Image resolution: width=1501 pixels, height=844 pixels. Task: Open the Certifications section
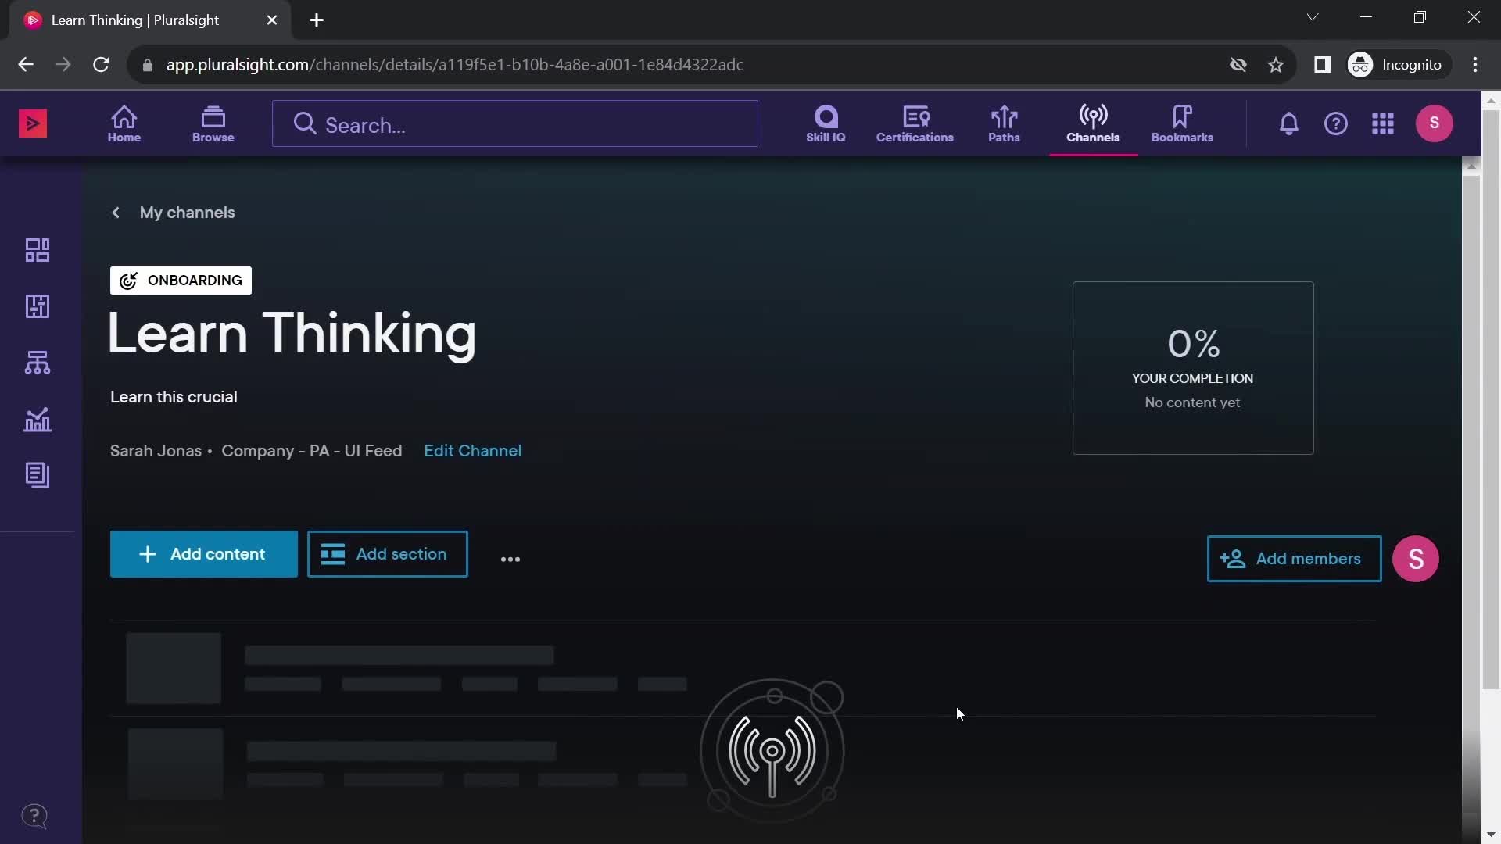[915, 123]
